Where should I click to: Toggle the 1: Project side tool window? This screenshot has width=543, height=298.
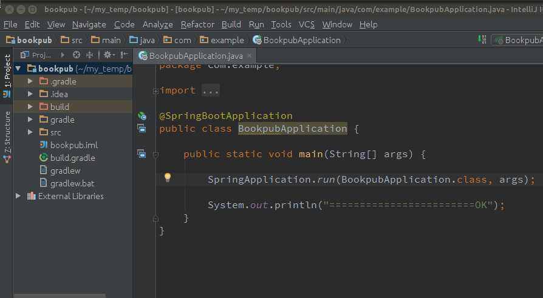7,75
